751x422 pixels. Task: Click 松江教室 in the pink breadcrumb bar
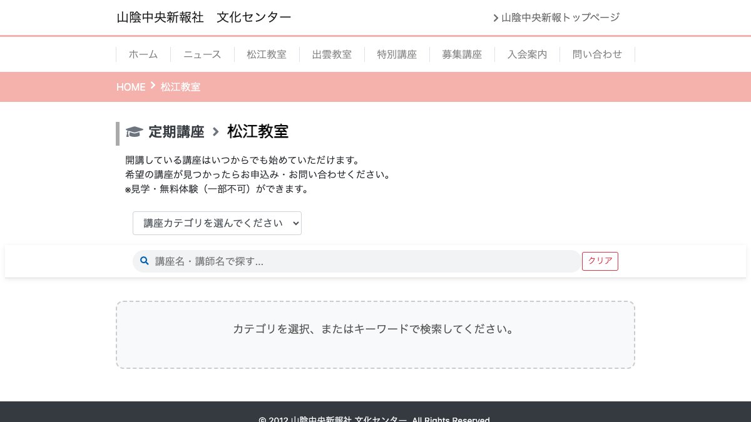pyautogui.click(x=180, y=87)
